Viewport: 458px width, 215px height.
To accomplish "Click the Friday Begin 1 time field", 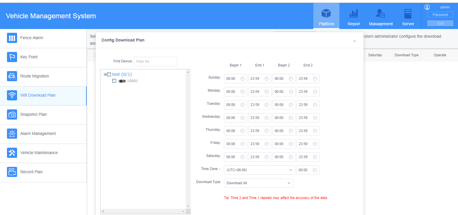I will pyautogui.click(x=235, y=144).
